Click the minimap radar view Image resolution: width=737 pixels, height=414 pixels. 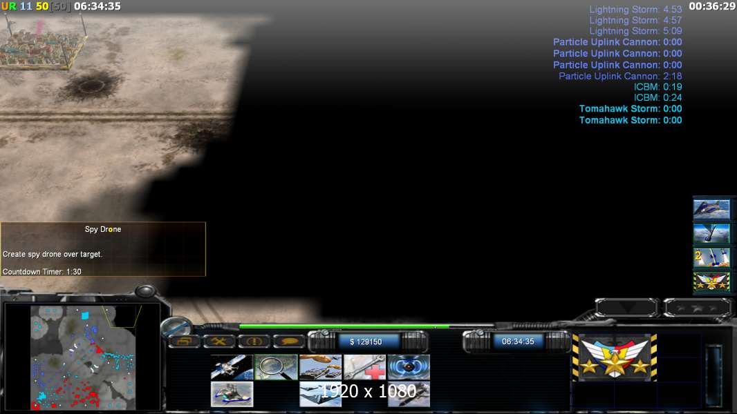coord(83,357)
